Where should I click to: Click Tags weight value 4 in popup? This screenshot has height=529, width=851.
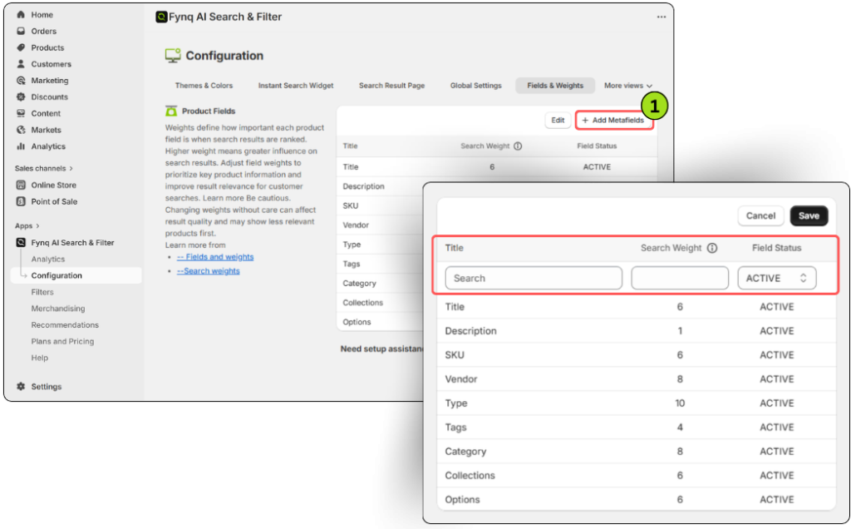tap(680, 427)
